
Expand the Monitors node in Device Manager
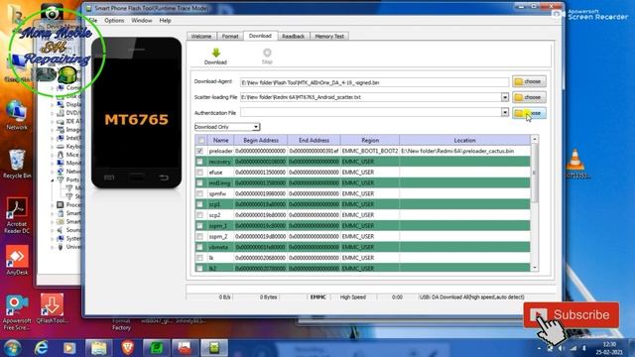(x=53, y=163)
